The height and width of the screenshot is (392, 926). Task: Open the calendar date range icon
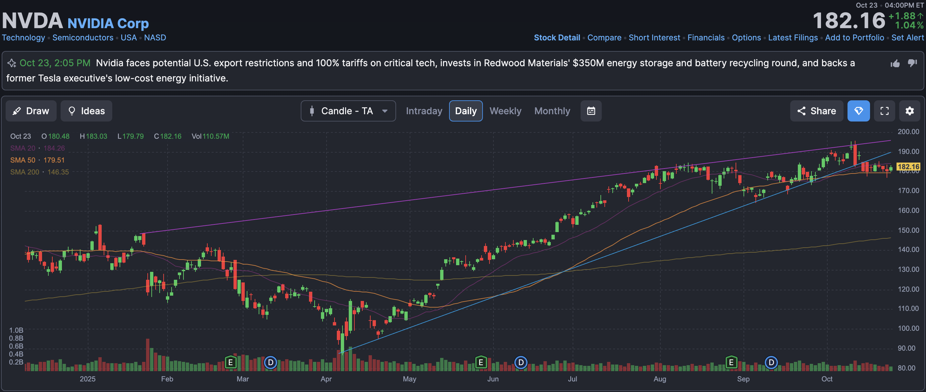(x=591, y=111)
